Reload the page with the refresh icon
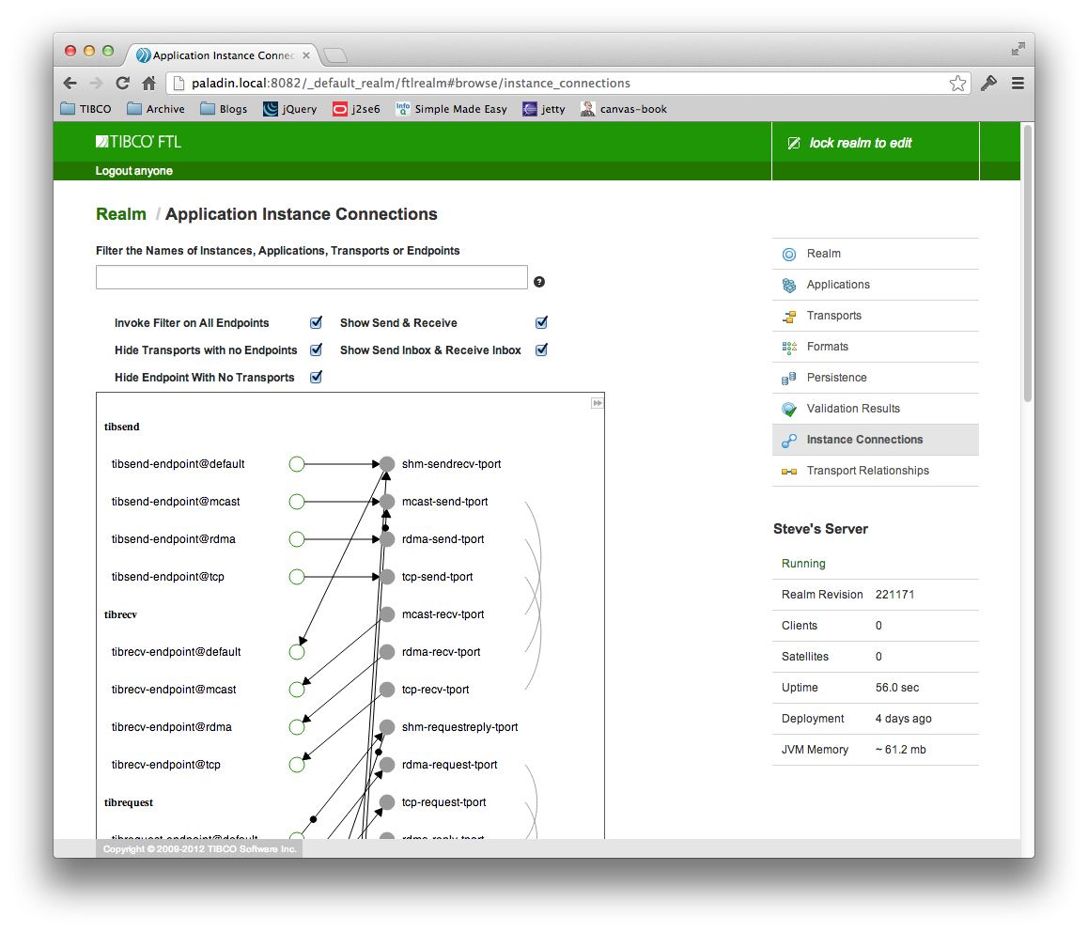The image size is (1088, 932). click(123, 84)
